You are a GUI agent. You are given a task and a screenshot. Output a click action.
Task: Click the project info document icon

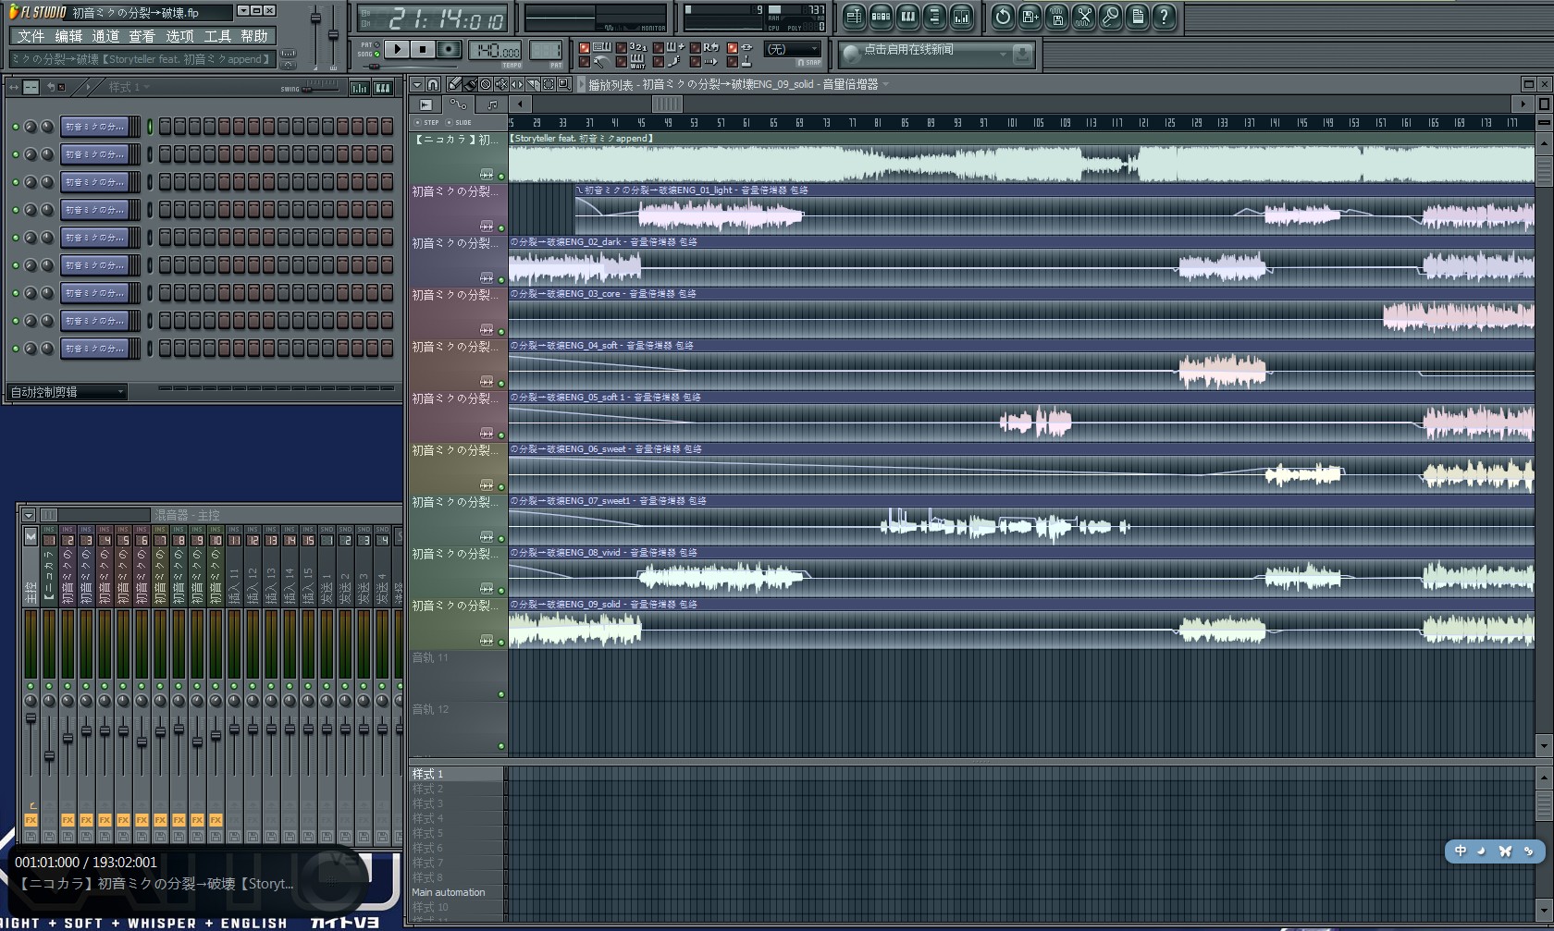1137,17
